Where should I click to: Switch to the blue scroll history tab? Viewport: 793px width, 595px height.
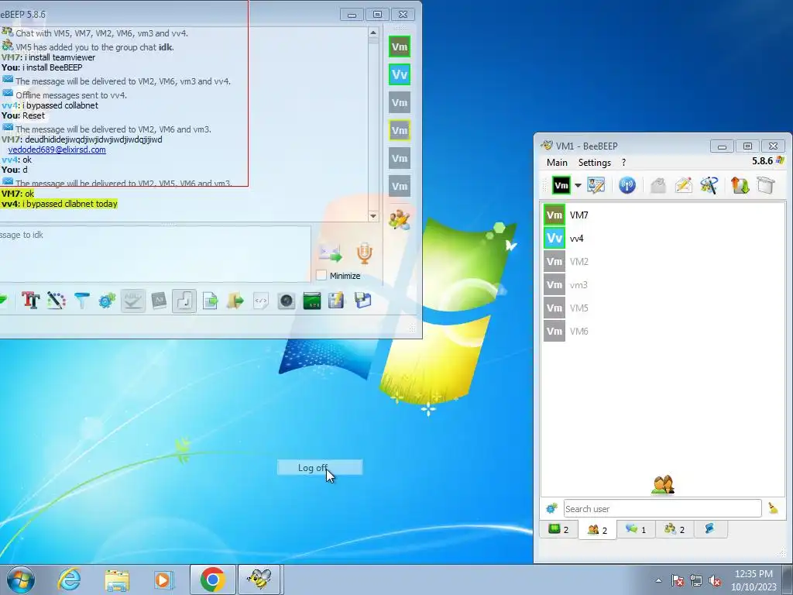tap(709, 529)
